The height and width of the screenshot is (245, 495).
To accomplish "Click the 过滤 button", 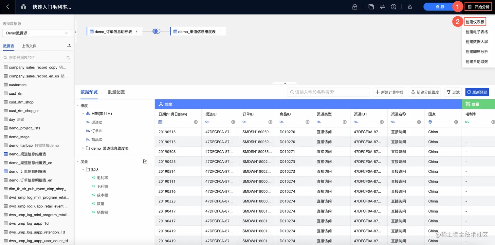I will pos(453,92).
